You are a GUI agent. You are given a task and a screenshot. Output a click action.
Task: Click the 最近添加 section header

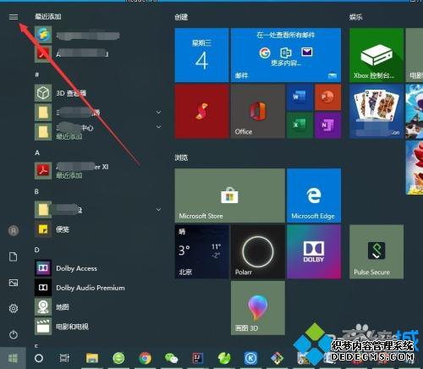[x=48, y=17]
